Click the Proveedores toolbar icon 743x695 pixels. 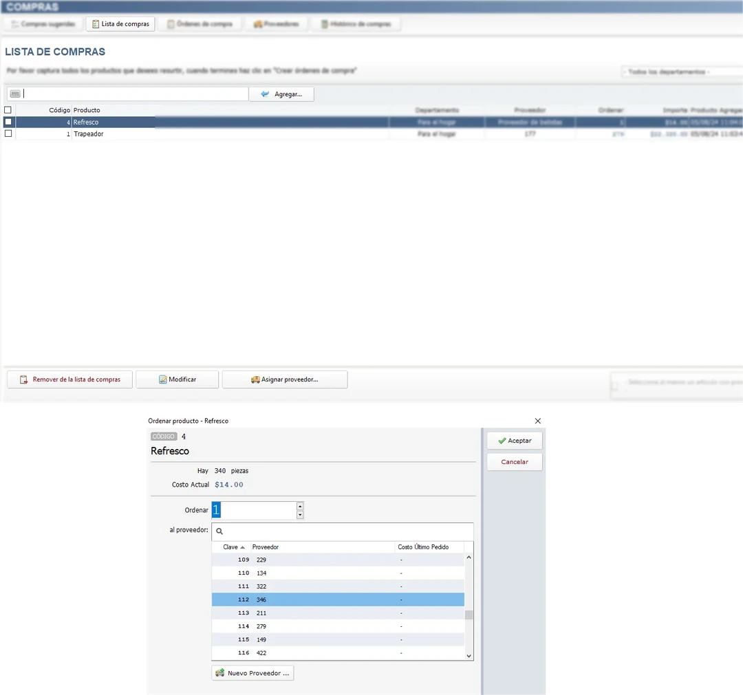click(x=258, y=23)
